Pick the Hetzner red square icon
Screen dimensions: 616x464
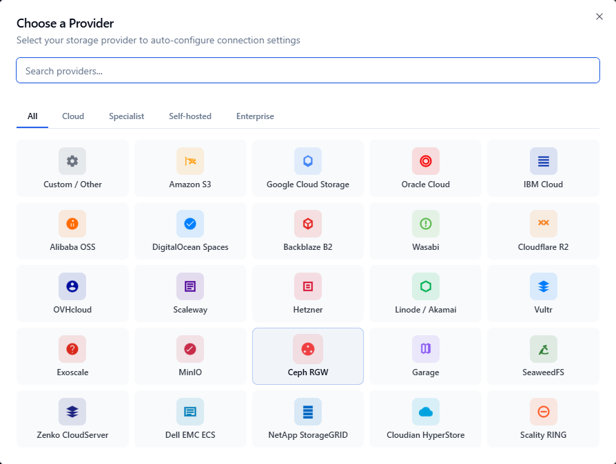coord(308,286)
